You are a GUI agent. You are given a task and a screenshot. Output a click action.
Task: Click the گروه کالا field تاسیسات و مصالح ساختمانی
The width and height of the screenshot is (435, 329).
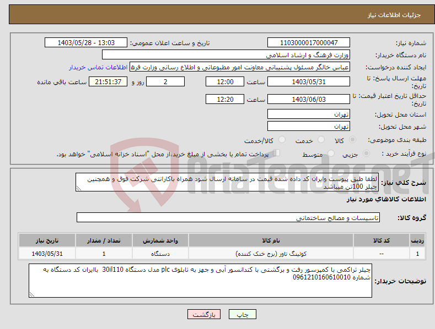pyautogui.click(x=228, y=218)
